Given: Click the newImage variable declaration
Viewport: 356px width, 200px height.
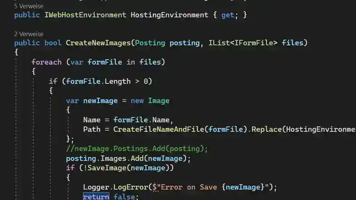Looking at the screenshot, I should point(100,101).
